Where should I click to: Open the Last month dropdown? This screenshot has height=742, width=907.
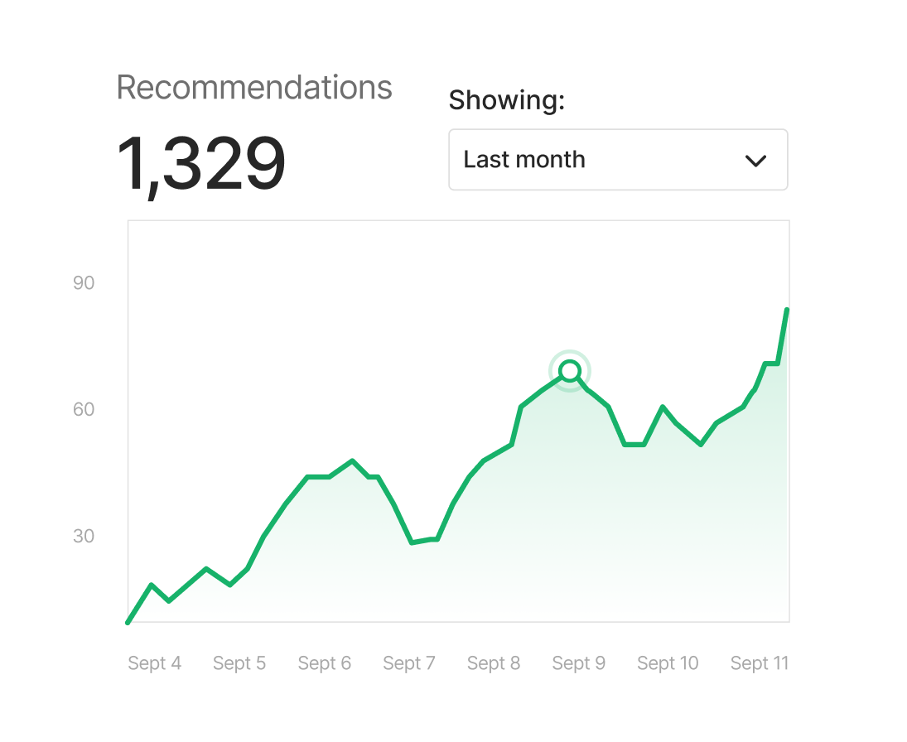coord(617,160)
